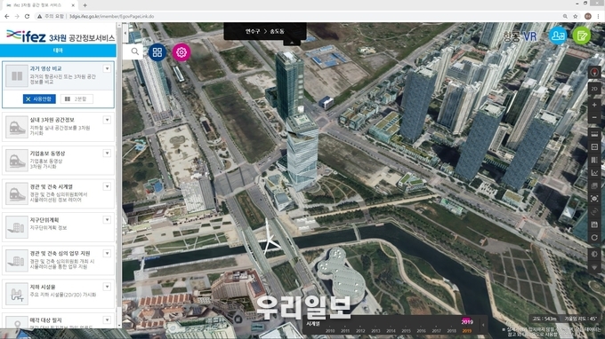This screenshot has width=605, height=339.
Task: Select the area measure square icon
Action: [x=594, y=147]
